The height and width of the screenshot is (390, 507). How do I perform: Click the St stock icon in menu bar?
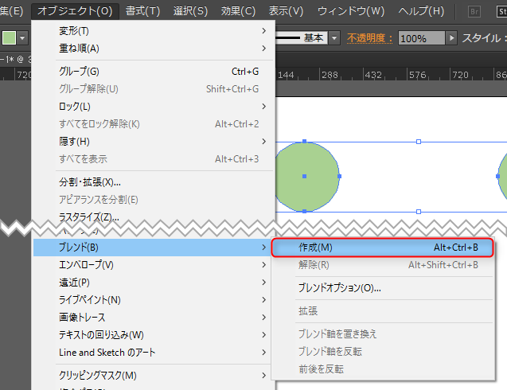click(x=500, y=11)
